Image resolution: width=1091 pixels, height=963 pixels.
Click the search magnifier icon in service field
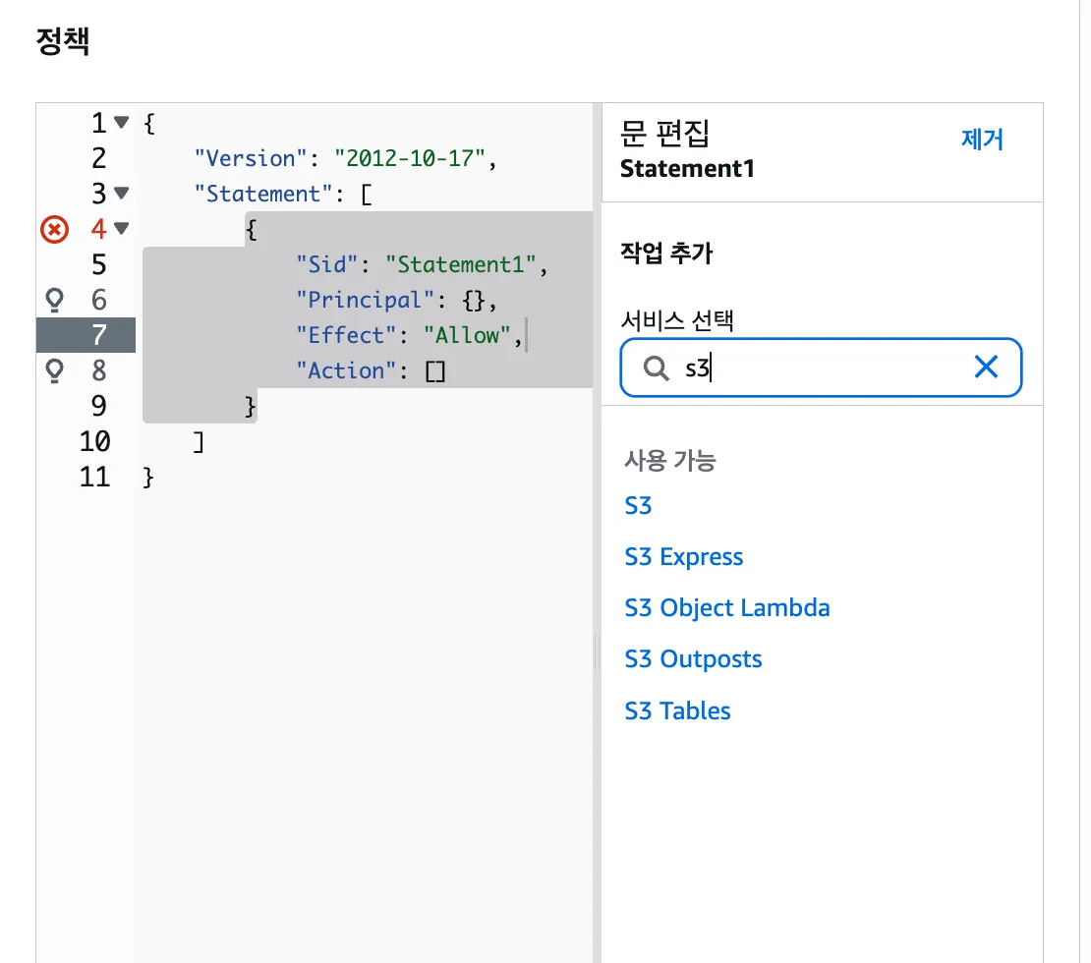(x=656, y=368)
